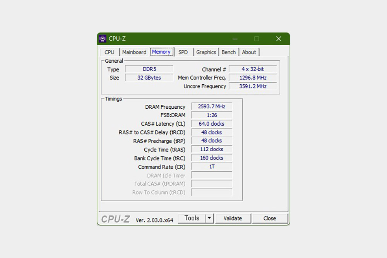Minimize the CPU-Z window
Screen dimensions: 387x258
pos(235,39)
